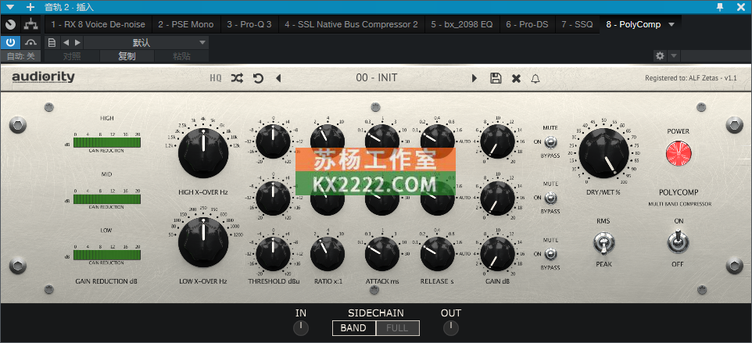752x343 pixels.
Task: Click the LOW band GAIN dB knob
Action: pyautogui.click(x=497, y=253)
